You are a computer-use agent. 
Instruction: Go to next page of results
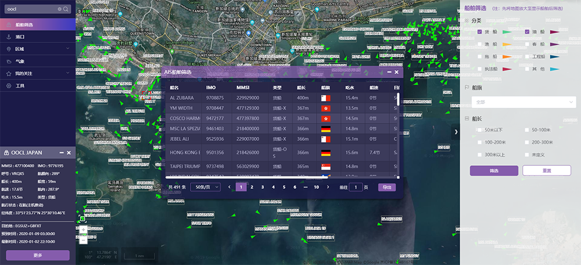(x=328, y=187)
